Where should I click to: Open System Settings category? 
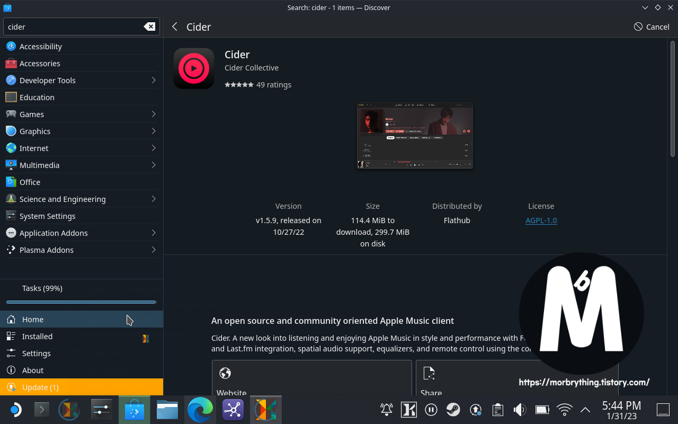pos(82,216)
